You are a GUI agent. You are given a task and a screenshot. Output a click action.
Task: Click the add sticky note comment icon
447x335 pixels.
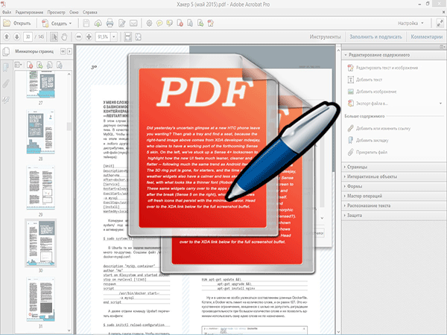159,23
